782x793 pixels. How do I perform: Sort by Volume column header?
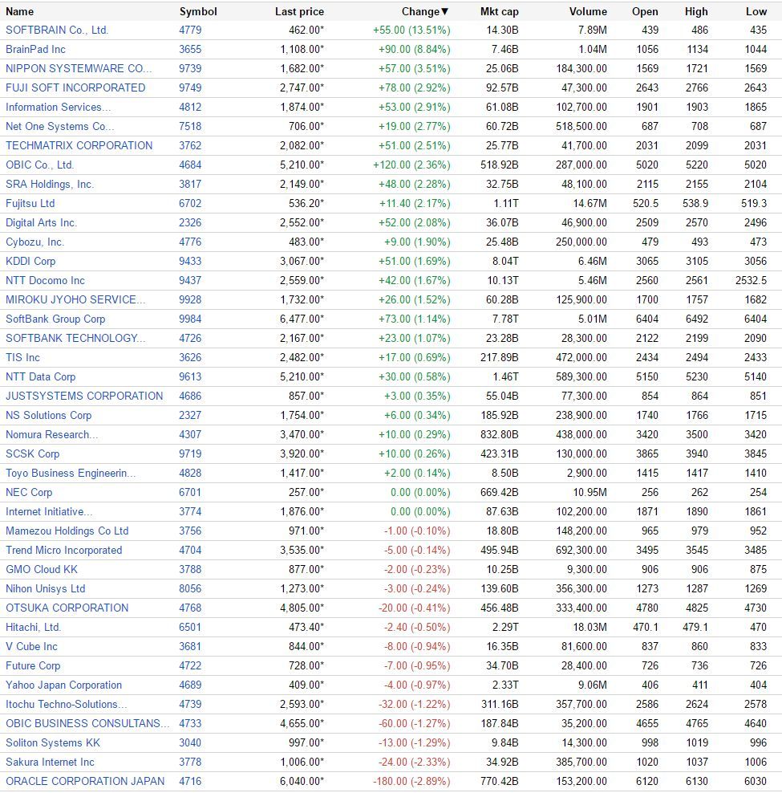588,11
